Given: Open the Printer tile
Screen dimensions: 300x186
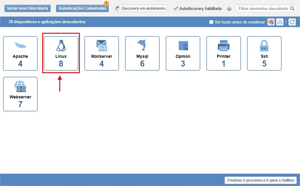Looking at the screenshot, I should point(223,54).
